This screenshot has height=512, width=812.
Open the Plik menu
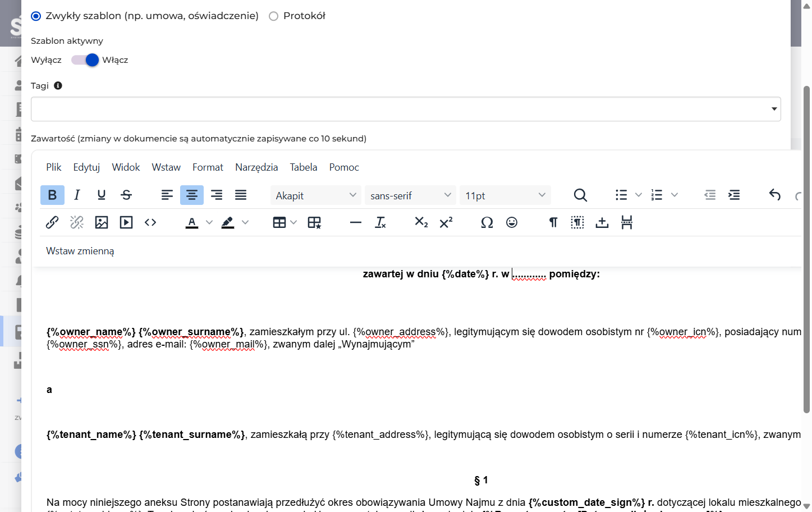(54, 167)
